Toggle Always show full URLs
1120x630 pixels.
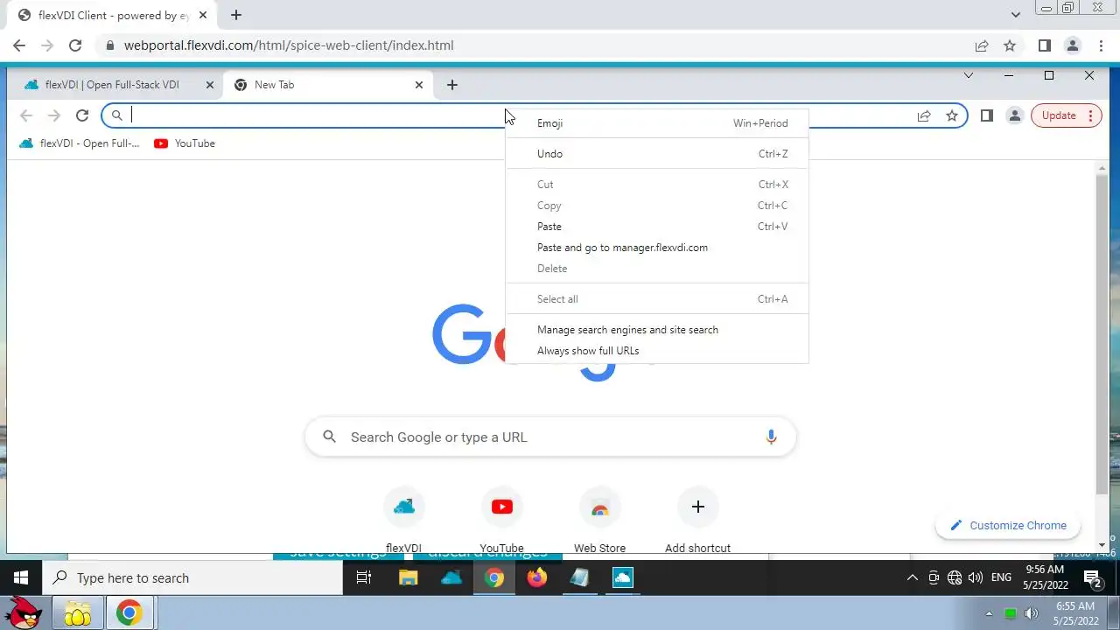coord(657,351)
